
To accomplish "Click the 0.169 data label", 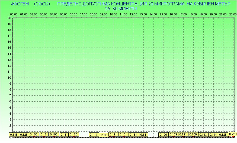I will [x=173, y=134].
